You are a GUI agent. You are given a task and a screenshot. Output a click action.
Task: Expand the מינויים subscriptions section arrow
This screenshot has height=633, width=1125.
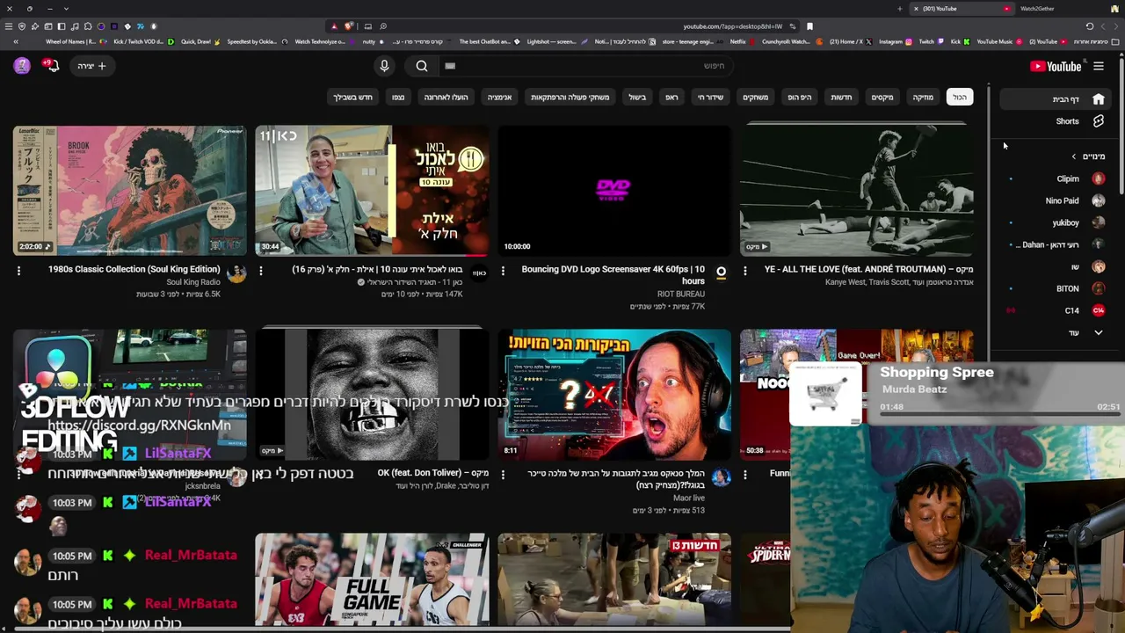tap(1073, 156)
